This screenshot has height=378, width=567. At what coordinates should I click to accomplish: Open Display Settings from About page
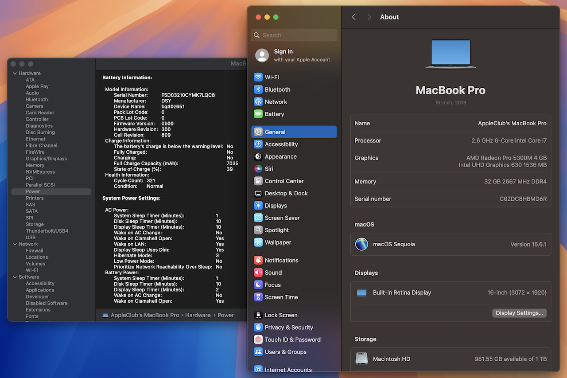pos(519,313)
